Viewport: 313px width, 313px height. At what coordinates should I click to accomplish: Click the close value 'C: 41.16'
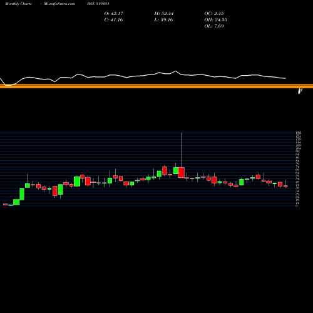[113, 20]
